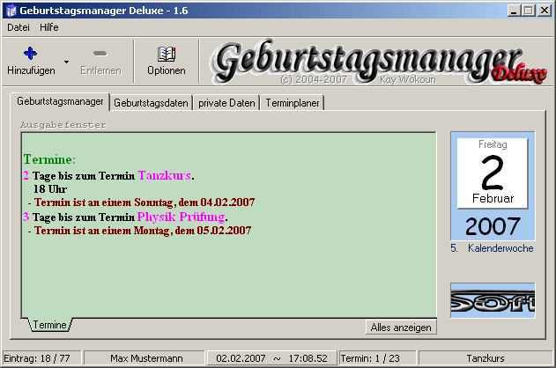Switch to the Geburtstagsdaten tab

coord(151,103)
